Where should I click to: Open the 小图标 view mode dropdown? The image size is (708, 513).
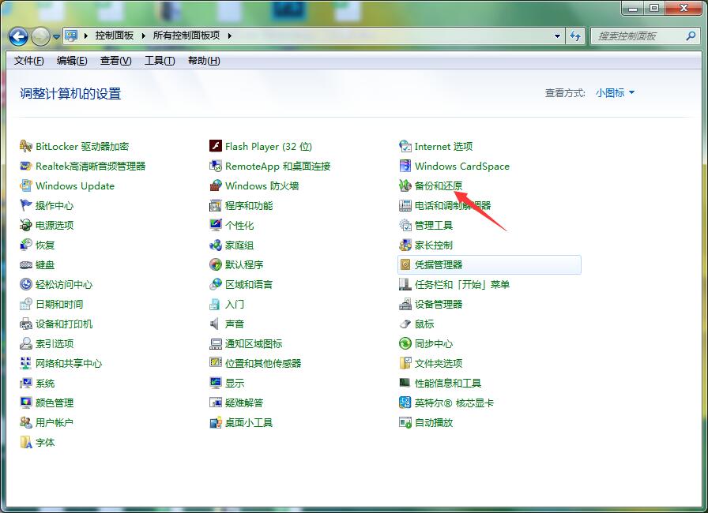pyautogui.click(x=615, y=93)
